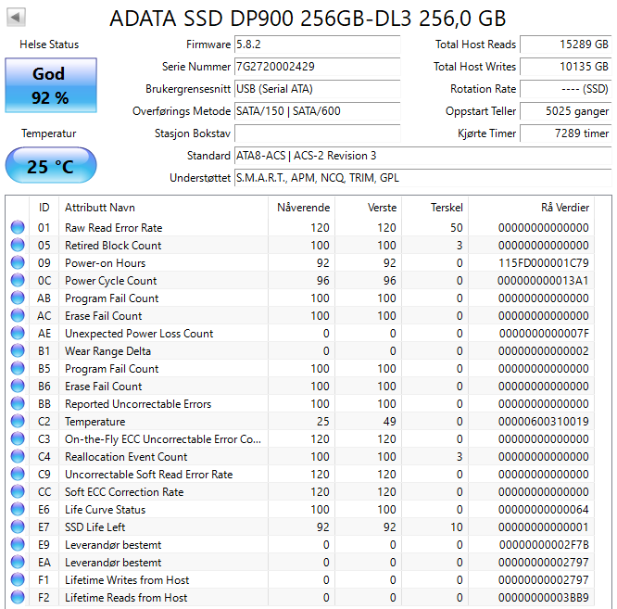The height and width of the screenshot is (609, 617).
Task: Go to previous disk with back arrow
Action: coord(16,18)
